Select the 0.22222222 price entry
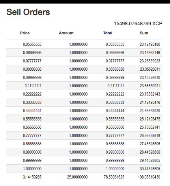The image size is (170, 186). pyautogui.click(x=84, y=94)
